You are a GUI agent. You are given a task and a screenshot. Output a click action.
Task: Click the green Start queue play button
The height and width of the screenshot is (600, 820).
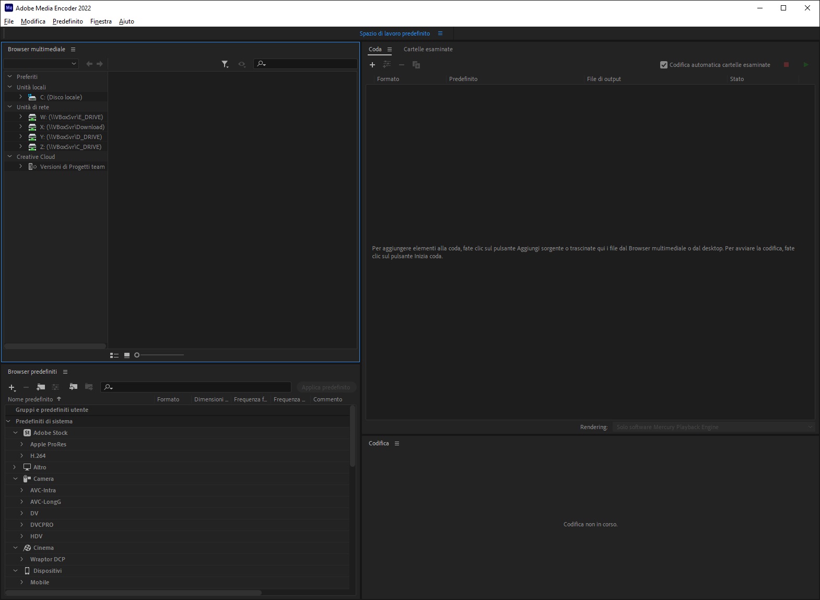click(x=806, y=65)
